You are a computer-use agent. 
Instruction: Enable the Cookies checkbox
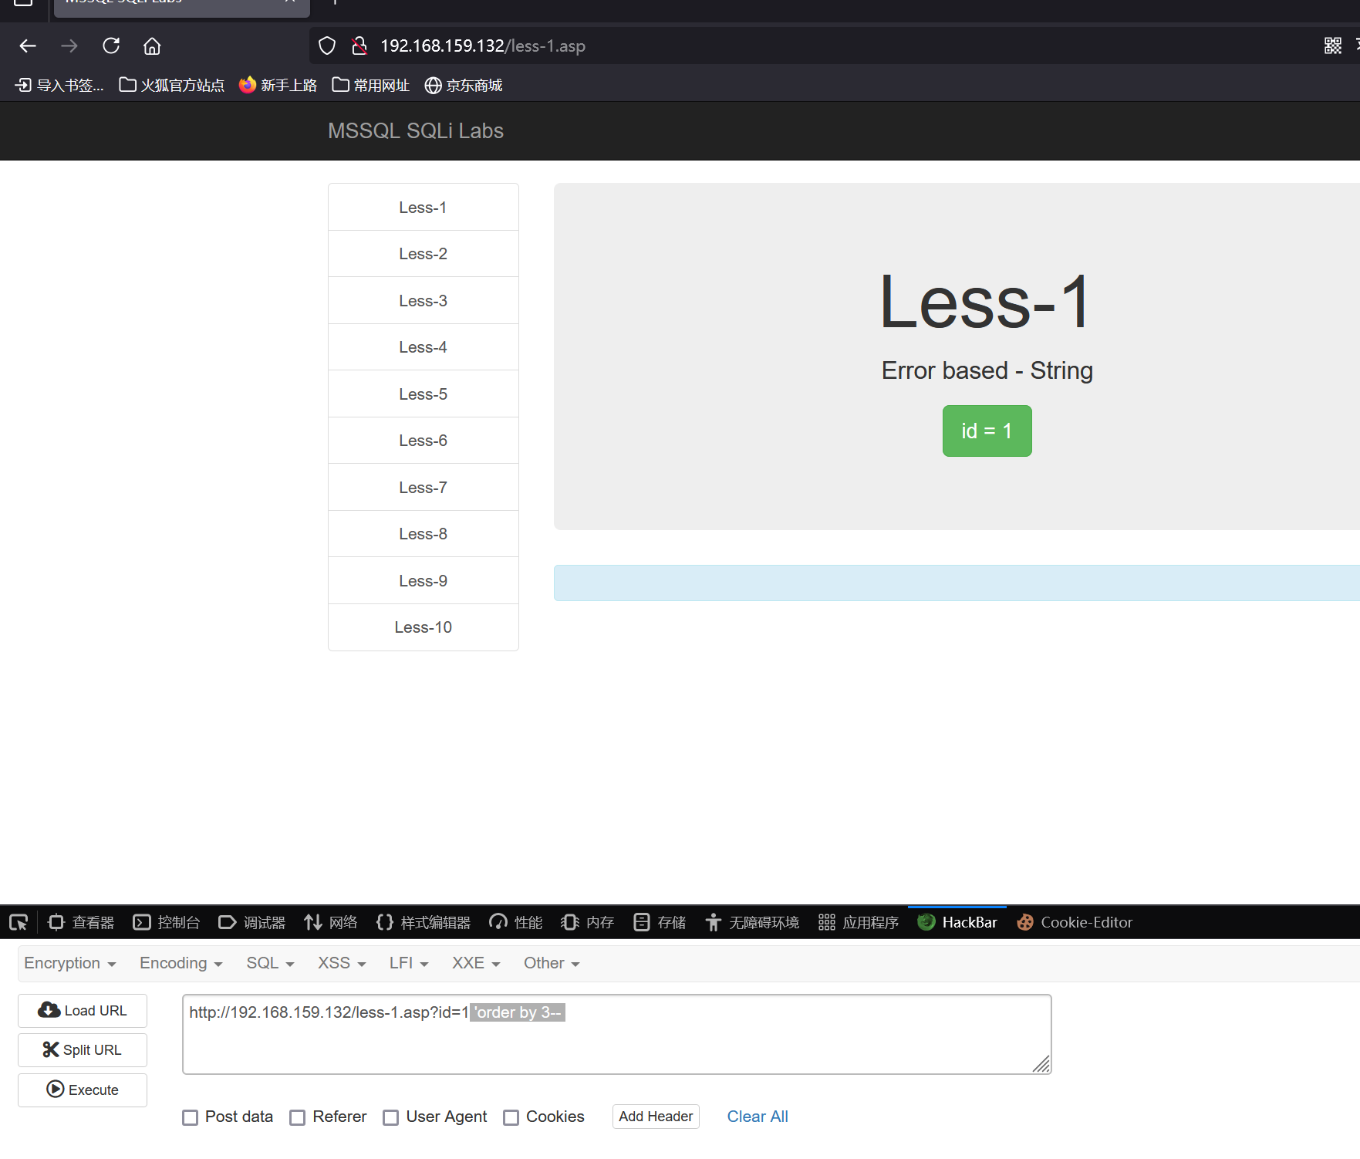click(x=511, y=1117)
